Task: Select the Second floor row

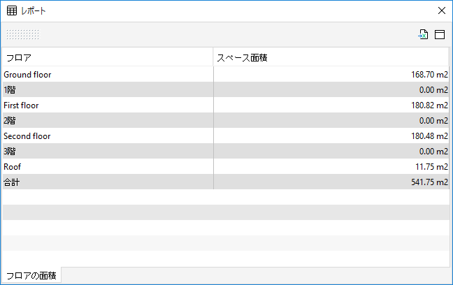Action: [226, 136]
